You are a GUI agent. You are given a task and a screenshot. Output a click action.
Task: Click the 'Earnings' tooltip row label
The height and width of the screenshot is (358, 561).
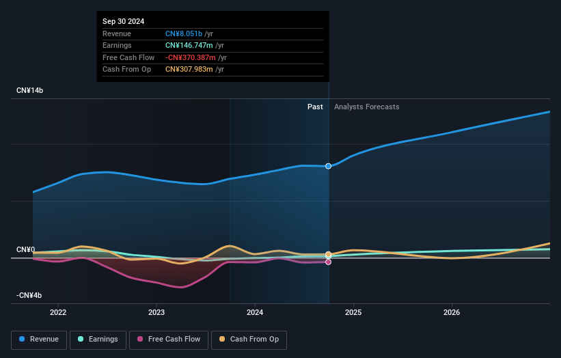point(117,45)
